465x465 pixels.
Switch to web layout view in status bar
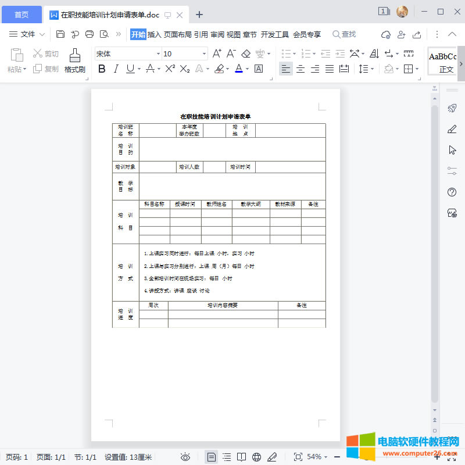point(256,457)
